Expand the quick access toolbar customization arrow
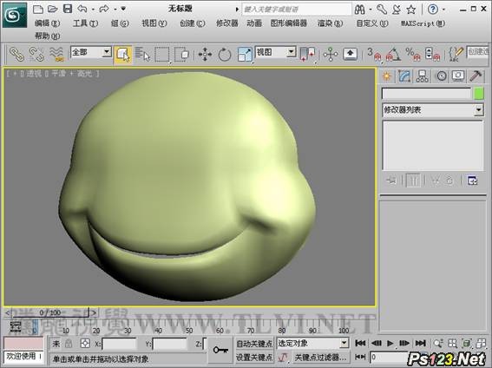 123,9
